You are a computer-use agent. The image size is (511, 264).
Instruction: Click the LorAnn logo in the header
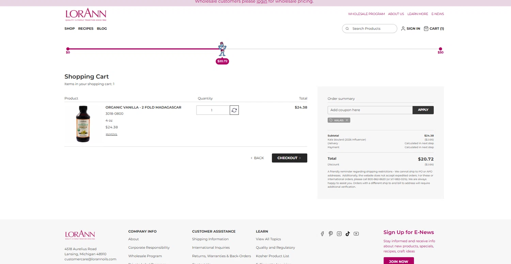tap(86, 15)
